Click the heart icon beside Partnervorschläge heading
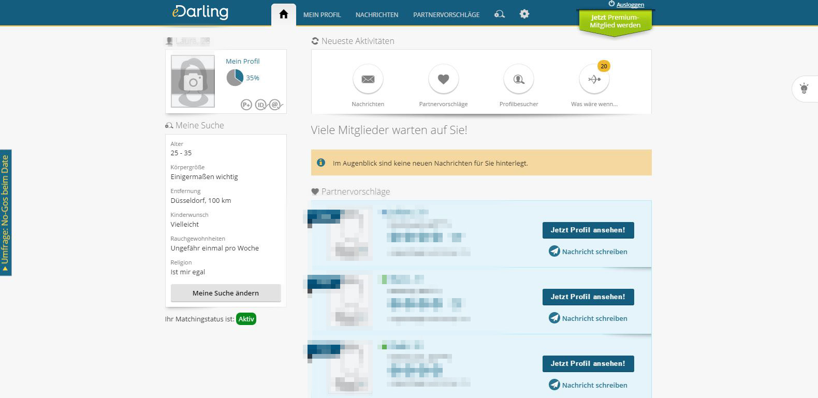The height and width of the screenshot is (398, 818). coord(315,191)
